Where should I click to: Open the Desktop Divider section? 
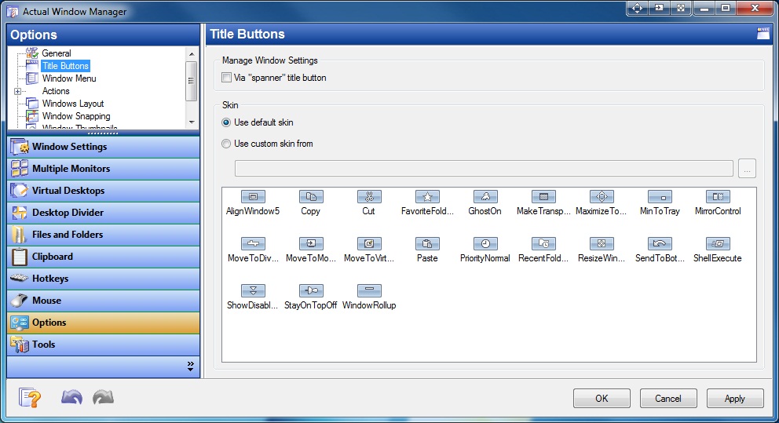104,213
